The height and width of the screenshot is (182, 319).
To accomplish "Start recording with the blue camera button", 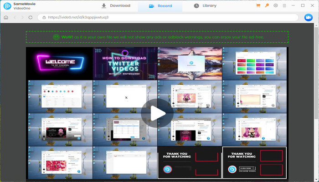I will (309, 17).
